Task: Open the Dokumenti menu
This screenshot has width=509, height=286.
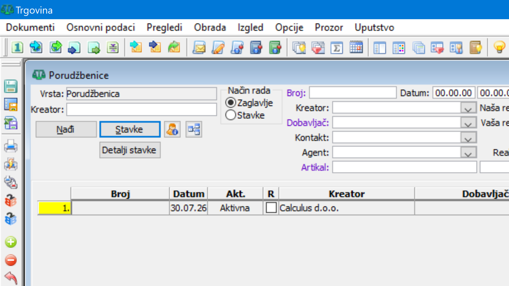Action: pos(30,27)
